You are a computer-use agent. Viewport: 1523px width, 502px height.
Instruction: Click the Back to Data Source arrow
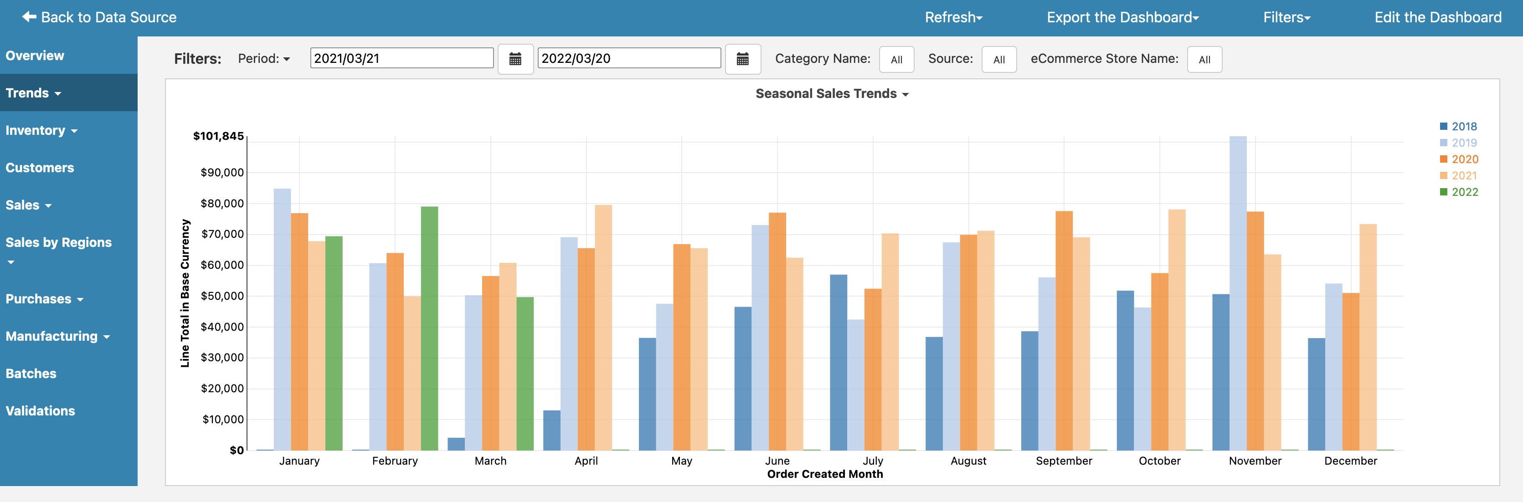click(29, 17)
